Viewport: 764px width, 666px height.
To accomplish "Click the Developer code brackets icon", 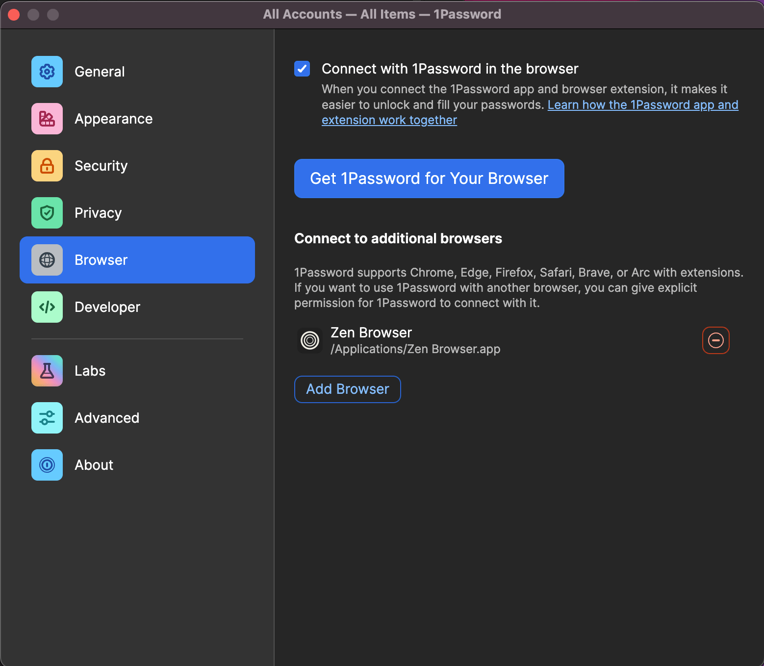I will coord(47,307).
